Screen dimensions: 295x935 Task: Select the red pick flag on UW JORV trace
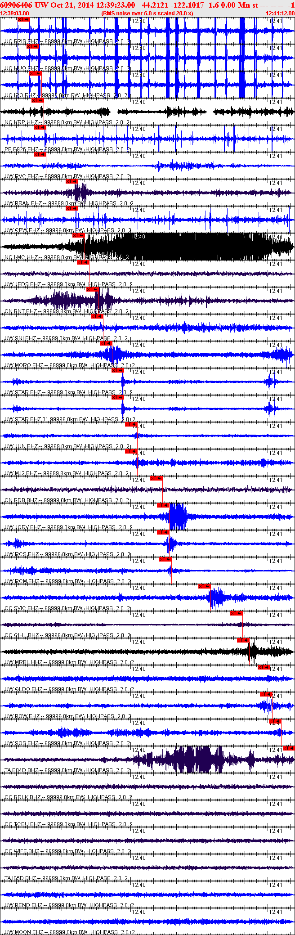click(x=163, y=505)
